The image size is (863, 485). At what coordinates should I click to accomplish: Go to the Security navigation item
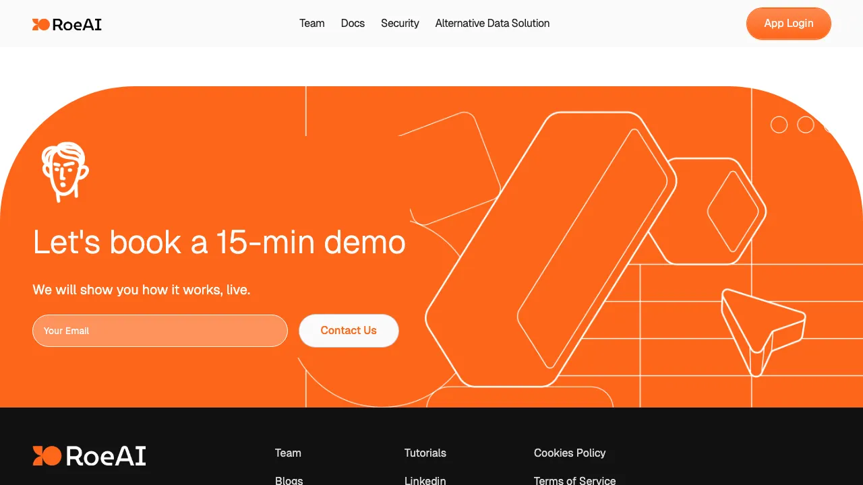(400, 24)
